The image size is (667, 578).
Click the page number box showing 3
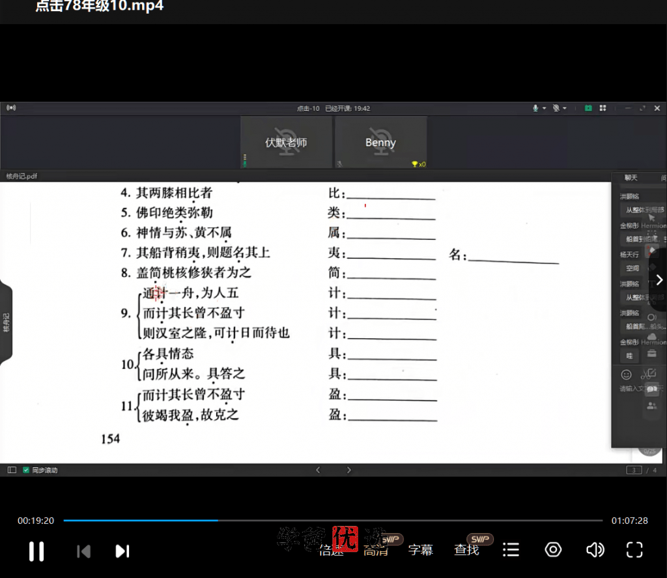click(634, 470)
